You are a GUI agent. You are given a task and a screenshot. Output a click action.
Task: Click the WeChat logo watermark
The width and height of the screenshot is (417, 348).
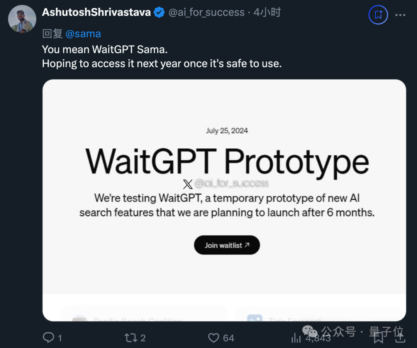310,331
